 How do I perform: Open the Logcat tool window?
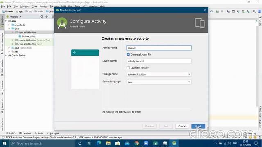[53, 134]
